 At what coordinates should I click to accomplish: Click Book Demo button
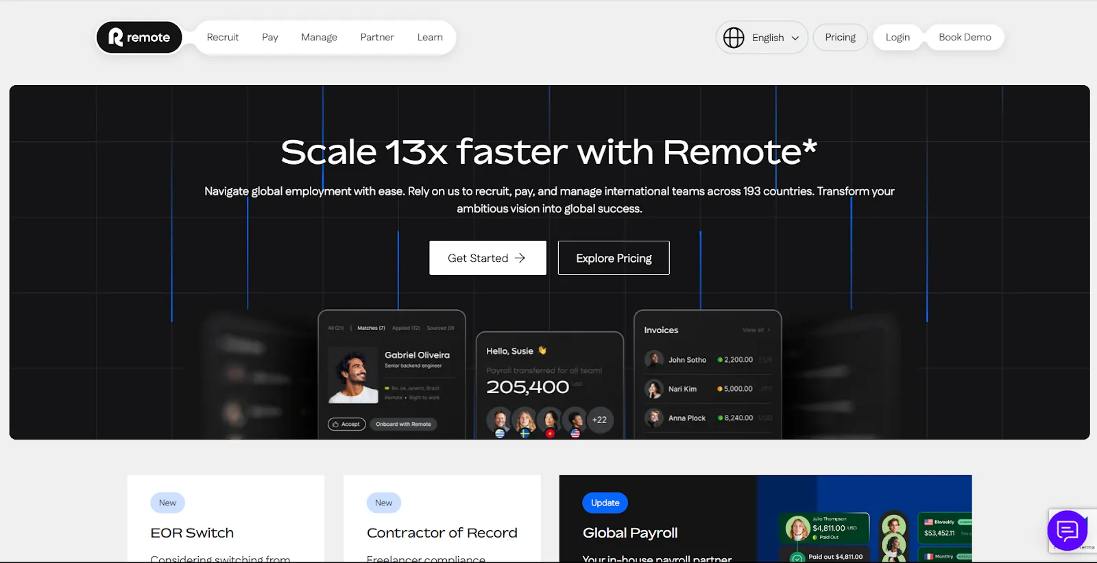tap(965, 37)
